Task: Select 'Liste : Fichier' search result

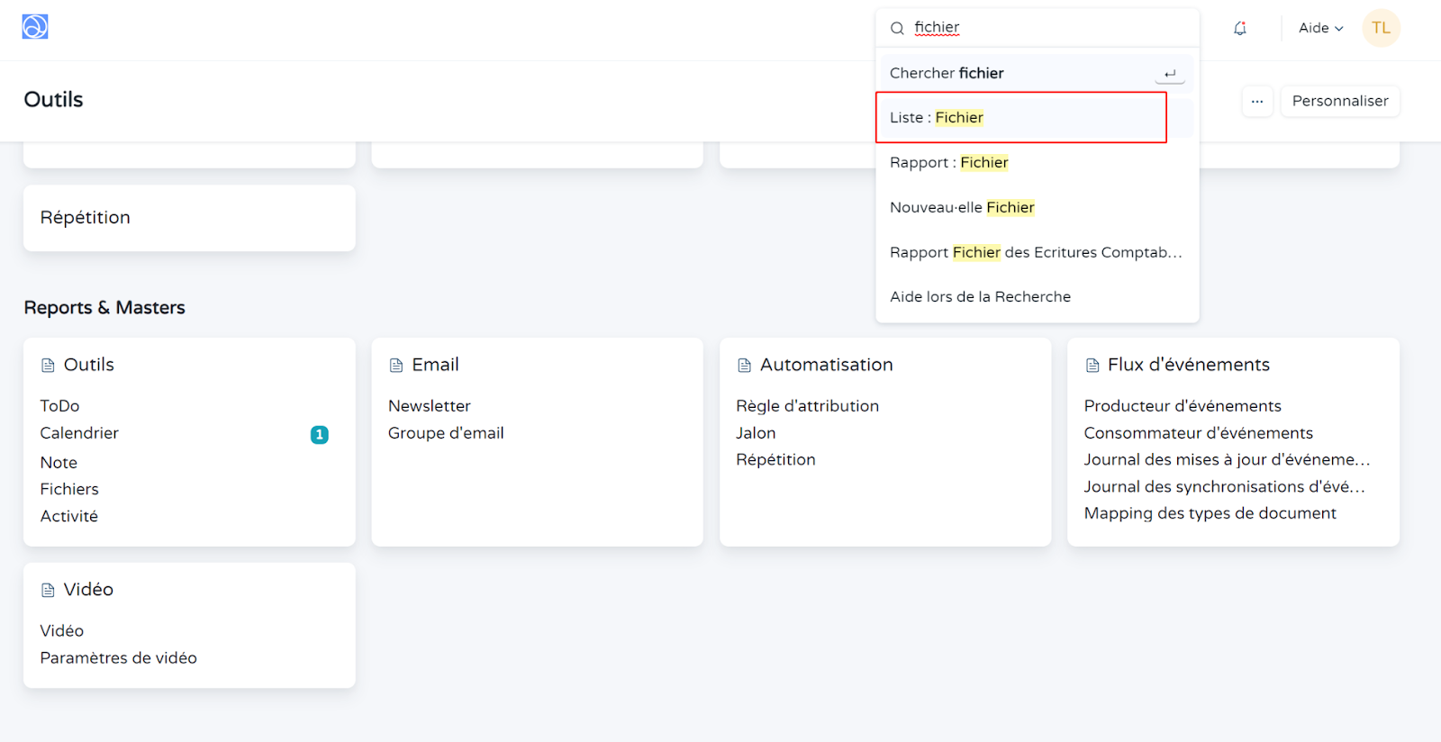Action: point(937,118)
